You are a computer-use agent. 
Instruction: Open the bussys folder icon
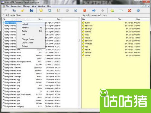83,23
